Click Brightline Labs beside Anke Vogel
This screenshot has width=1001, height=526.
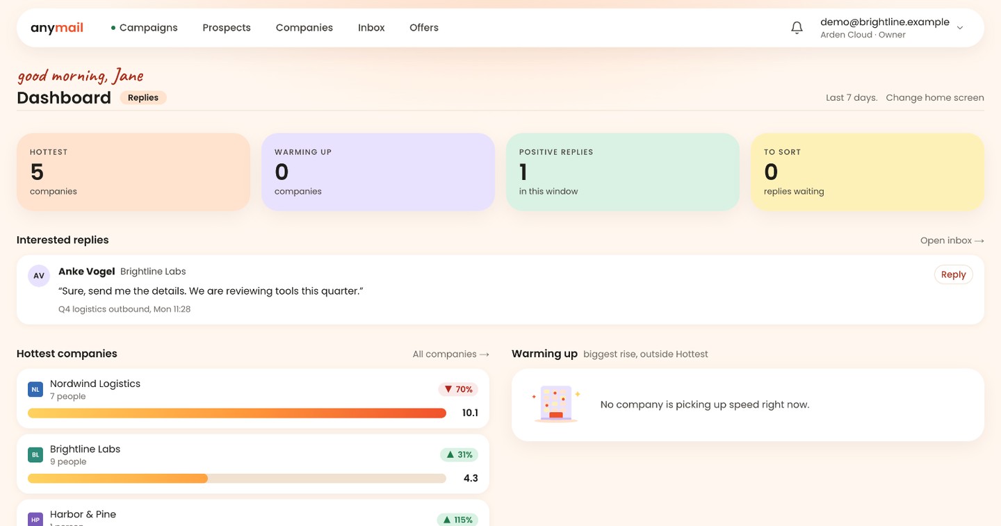153,272
